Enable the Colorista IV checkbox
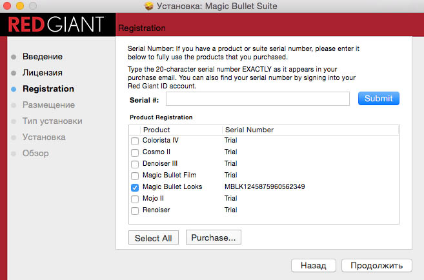 pos(135,141)
